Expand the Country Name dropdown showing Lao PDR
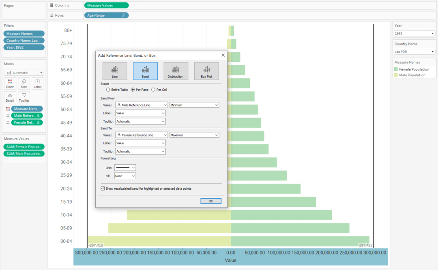This screenshot has height=270, width=438. tap(432, 51)
